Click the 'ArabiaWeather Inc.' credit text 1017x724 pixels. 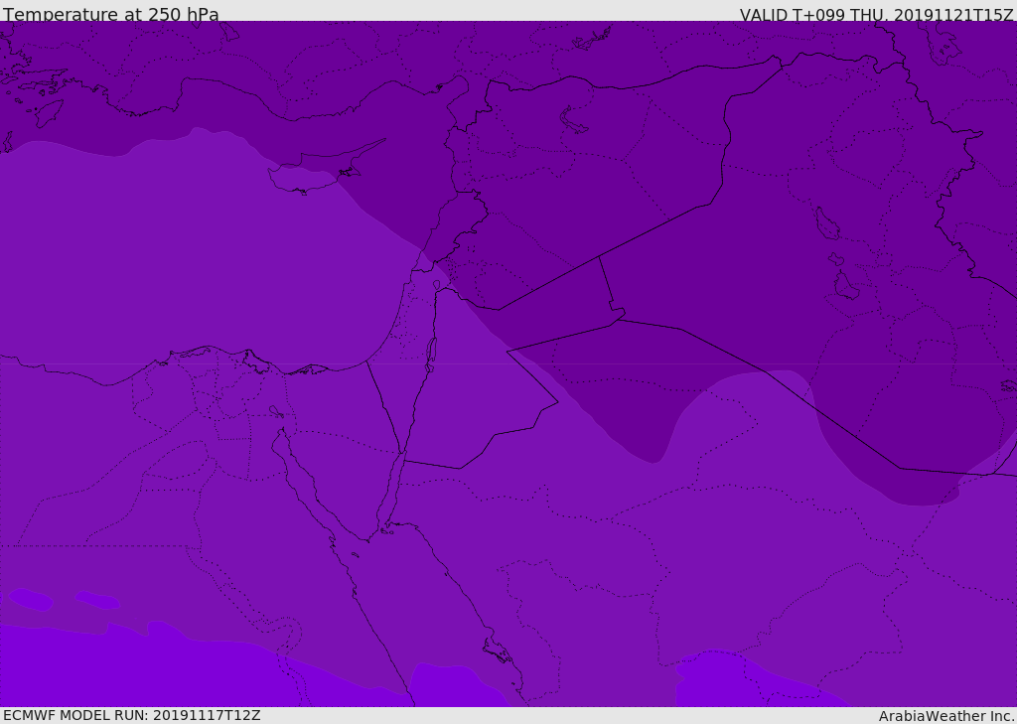pyautogui.click(x=946, y=716)
